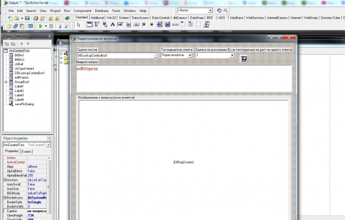The width and height of the screenshot is (345, 220).
Task: Select the Frames component in palette
Action: click(89, 24)
